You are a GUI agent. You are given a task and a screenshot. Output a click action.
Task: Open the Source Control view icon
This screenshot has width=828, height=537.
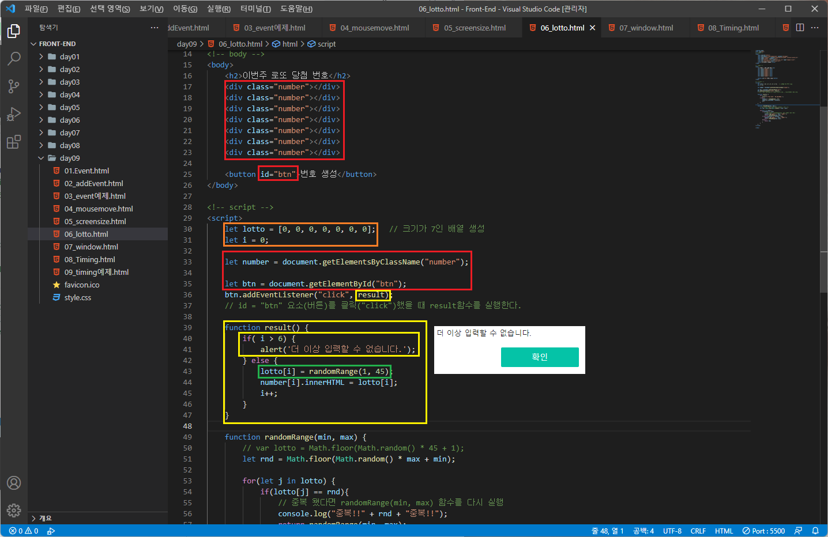pyautogui.click(x=14, y=86)
